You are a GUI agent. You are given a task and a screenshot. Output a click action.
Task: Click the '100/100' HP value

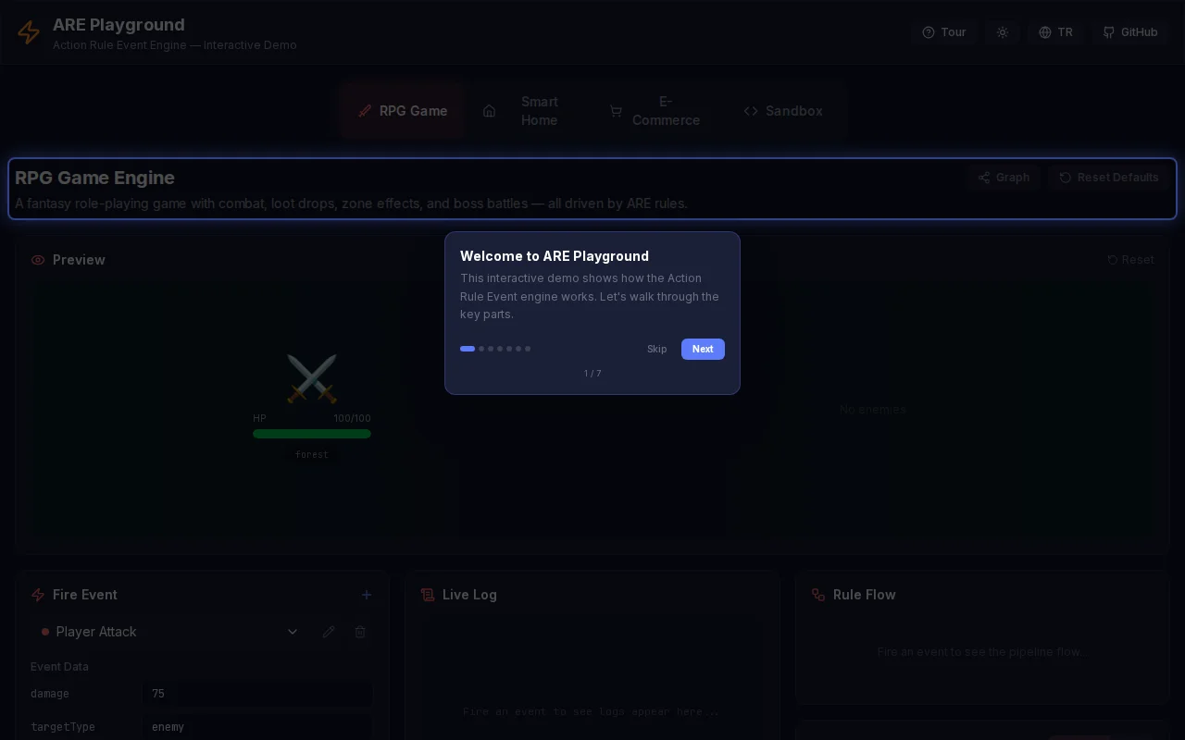(x=352, y=418)
